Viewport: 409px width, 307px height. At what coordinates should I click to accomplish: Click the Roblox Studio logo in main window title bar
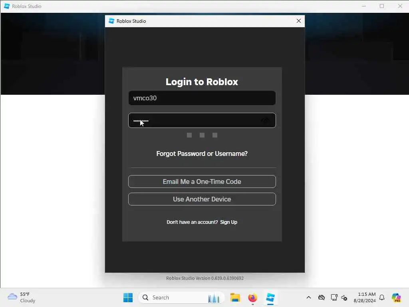tap(7, 6)
